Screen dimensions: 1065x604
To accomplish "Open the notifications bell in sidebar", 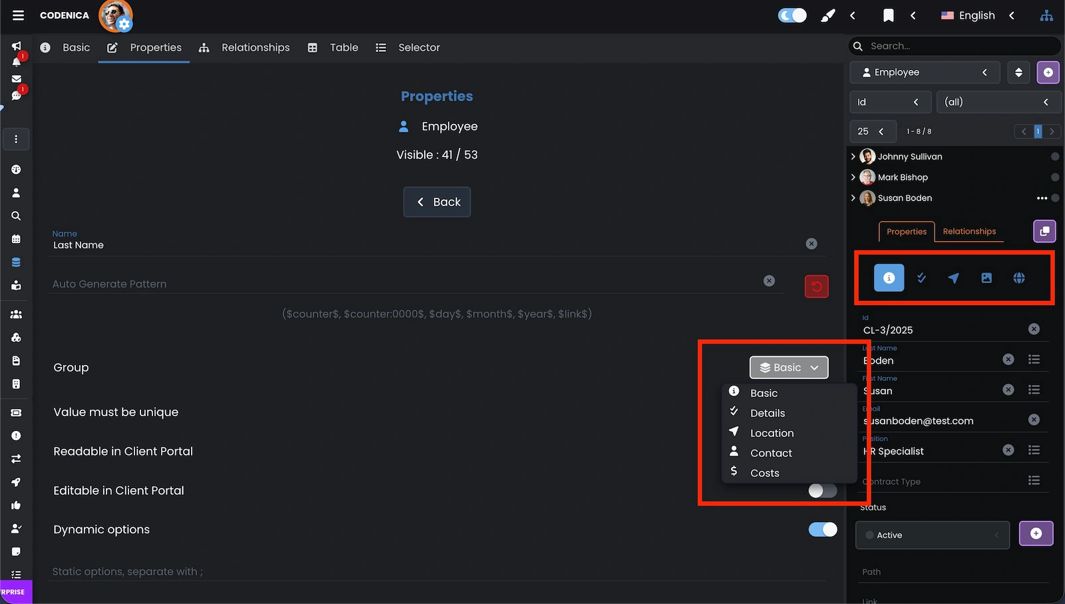I will [17, 62].
